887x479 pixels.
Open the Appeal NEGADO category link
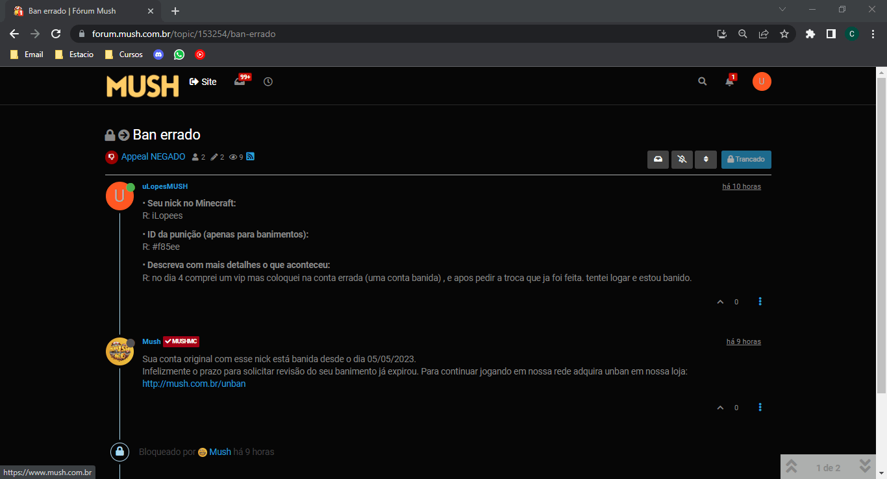153,157
